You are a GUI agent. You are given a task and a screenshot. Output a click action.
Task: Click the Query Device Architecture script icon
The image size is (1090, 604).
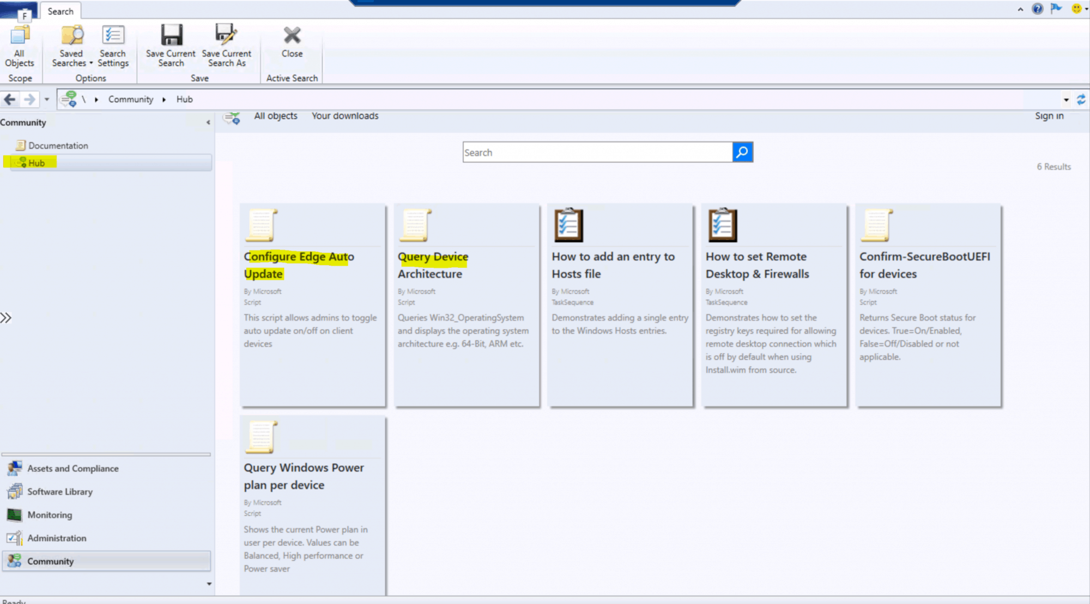[415, 225]
